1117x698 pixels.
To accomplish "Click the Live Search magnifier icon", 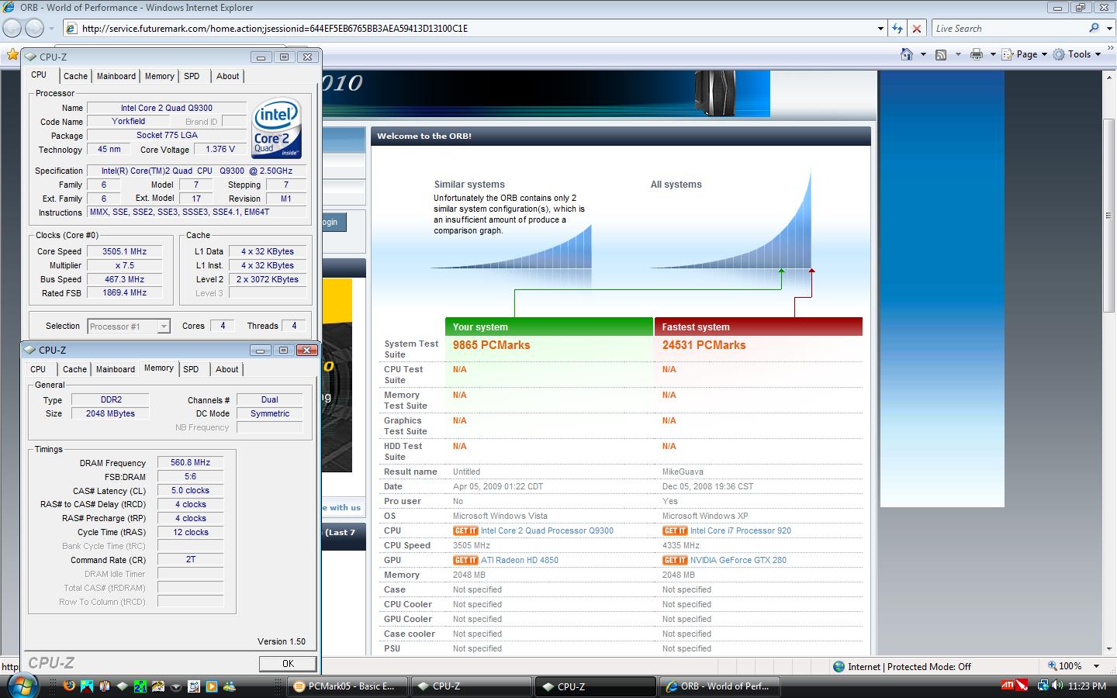I will [1094, 28].
